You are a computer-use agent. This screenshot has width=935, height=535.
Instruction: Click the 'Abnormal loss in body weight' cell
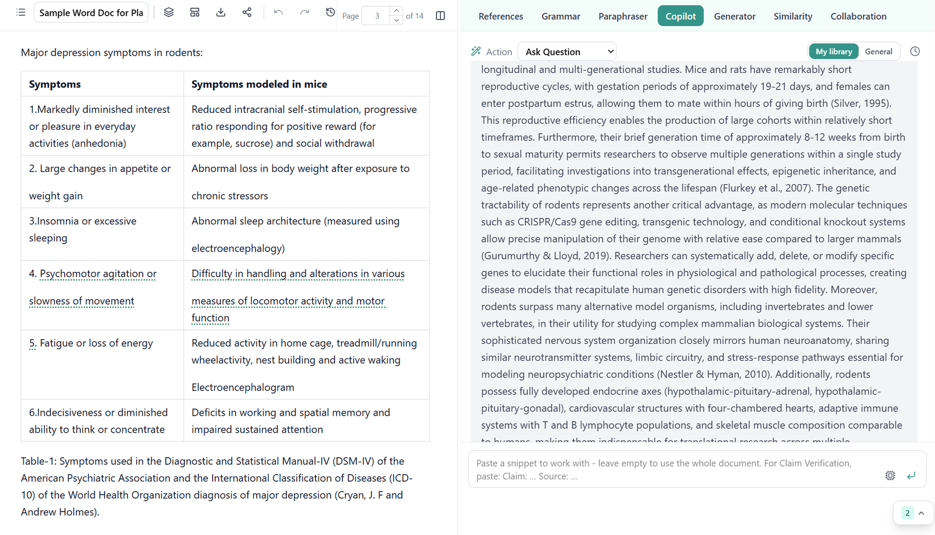(x=307, y=181)
